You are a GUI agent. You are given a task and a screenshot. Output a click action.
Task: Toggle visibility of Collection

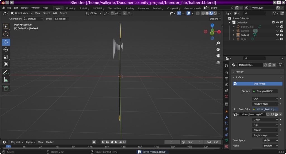click(277, 22)
